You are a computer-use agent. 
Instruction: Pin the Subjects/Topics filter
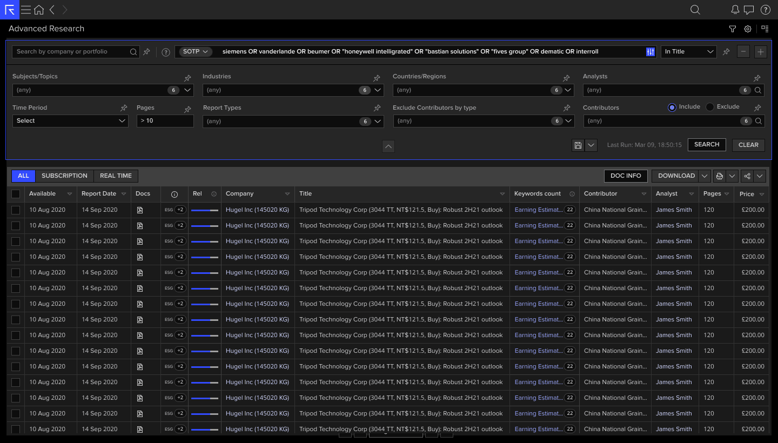pos(187,78)
